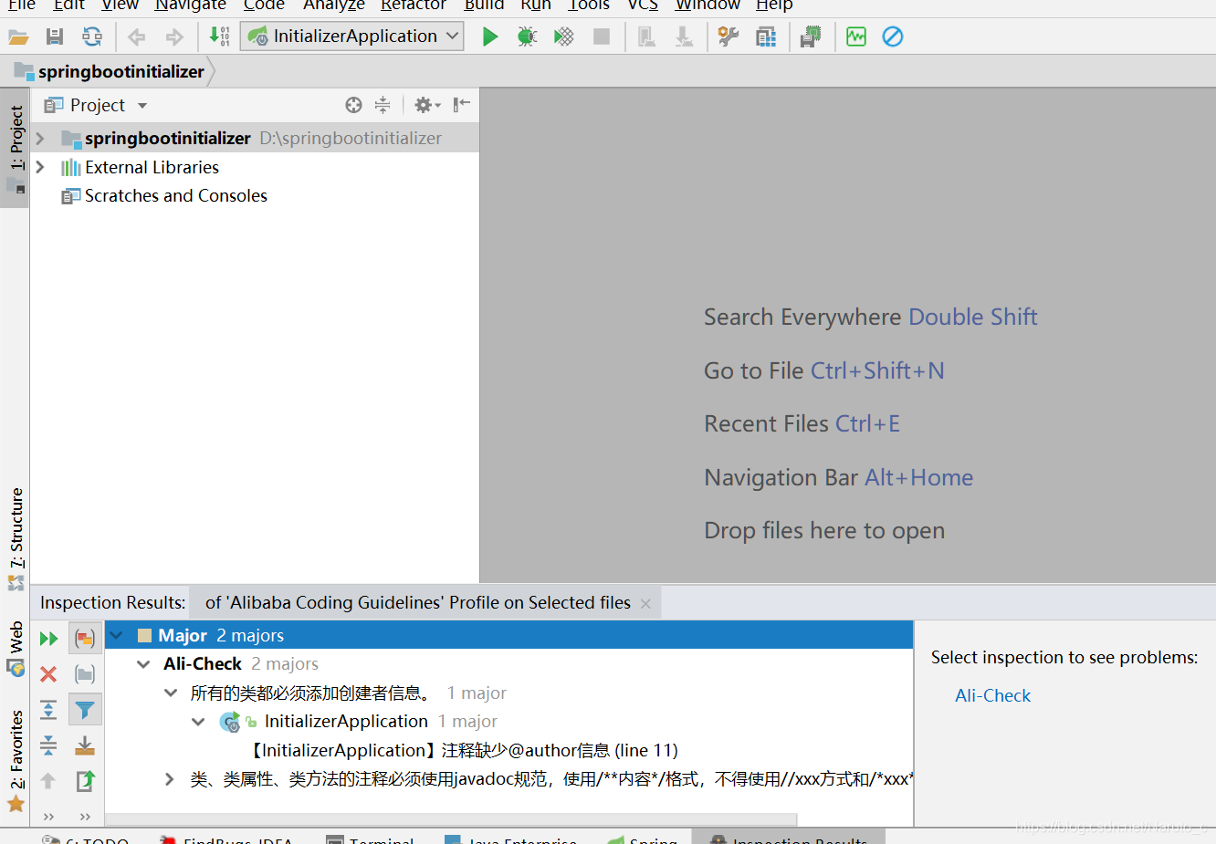This screenshot has height=844, width=1216.
Task: Toggle the Group by Severity button
Action: (85, 639)
